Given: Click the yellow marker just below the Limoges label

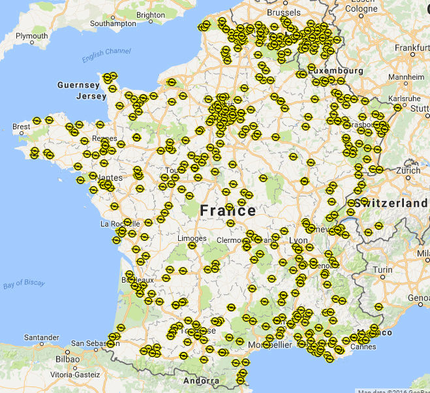Looking at the screenshot, I should pyautogui.click(x=192, y=245).
